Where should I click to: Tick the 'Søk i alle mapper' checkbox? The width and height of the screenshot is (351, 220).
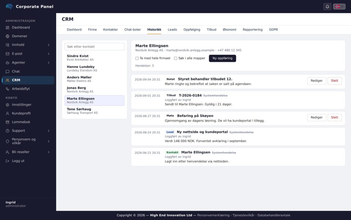pyautogui.click(x=176, y=58)
